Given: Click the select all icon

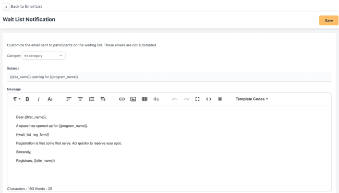Looking at the screenshot, I should (220, 99).
